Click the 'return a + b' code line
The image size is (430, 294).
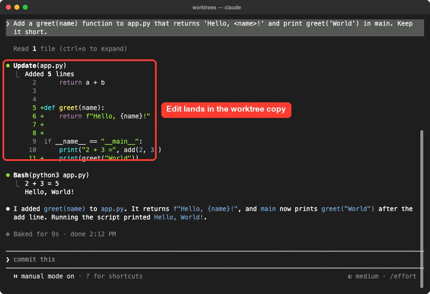[x=82, y=83]
